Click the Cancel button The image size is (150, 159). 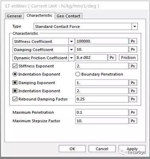(x=102, y=149)
